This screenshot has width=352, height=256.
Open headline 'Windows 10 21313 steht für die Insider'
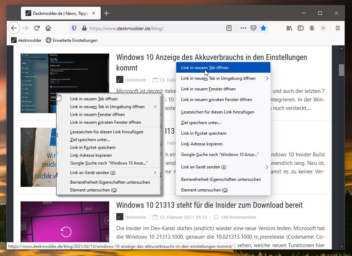click(x=209, y=205)
